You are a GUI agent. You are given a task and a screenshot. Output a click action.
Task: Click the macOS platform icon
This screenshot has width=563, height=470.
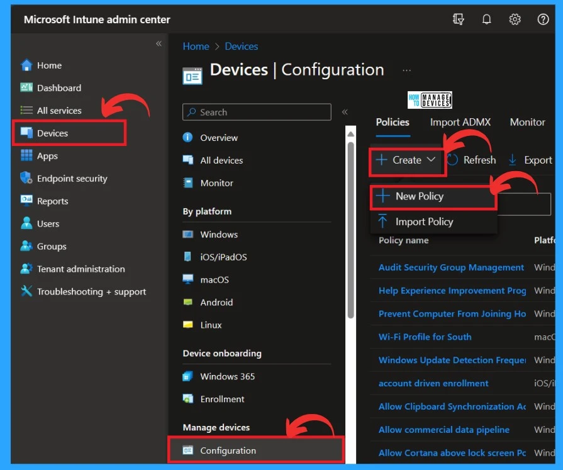[x=188, y=279]
